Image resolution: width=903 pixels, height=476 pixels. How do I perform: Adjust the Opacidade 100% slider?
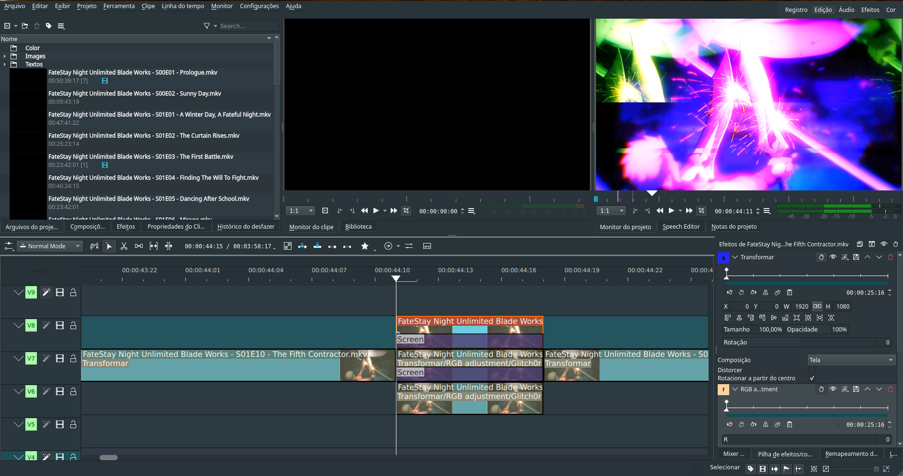click(817, 329)
